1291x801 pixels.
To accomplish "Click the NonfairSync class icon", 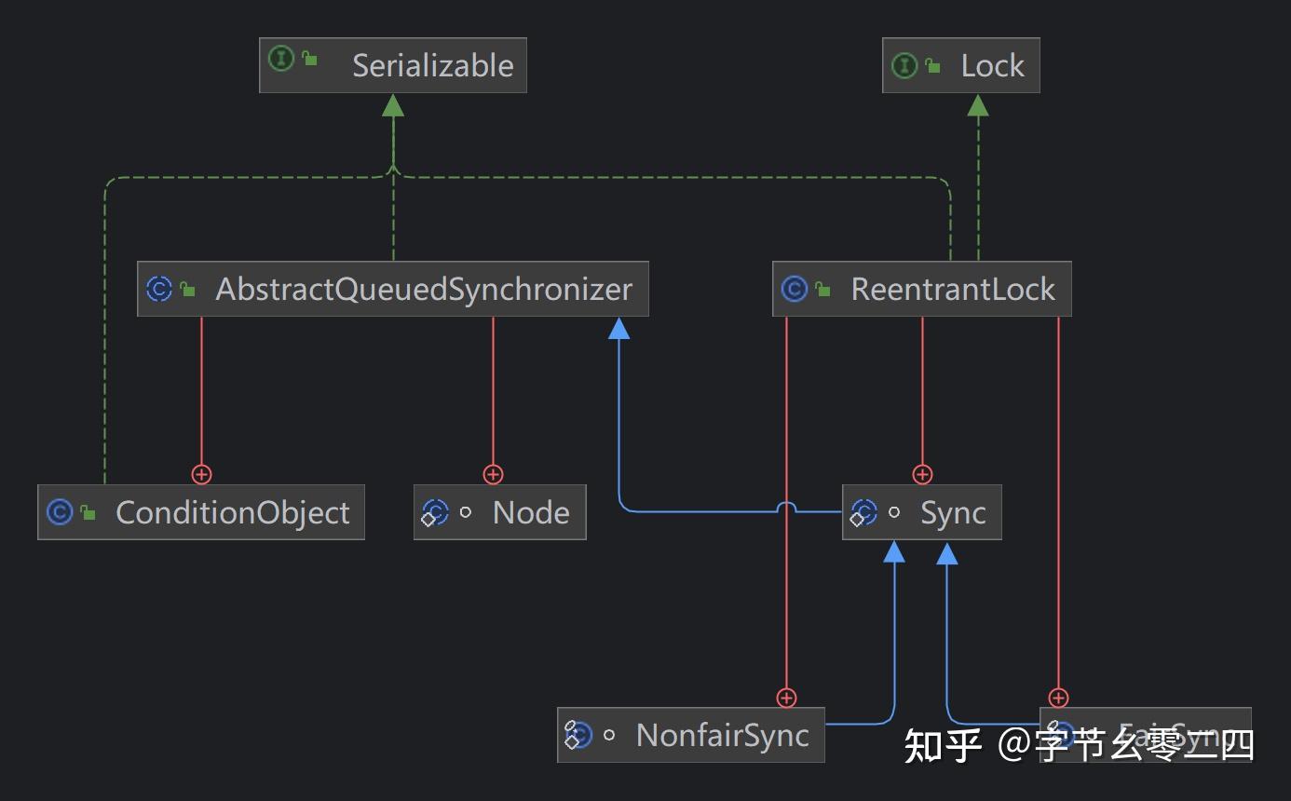I will click(578, 736).
